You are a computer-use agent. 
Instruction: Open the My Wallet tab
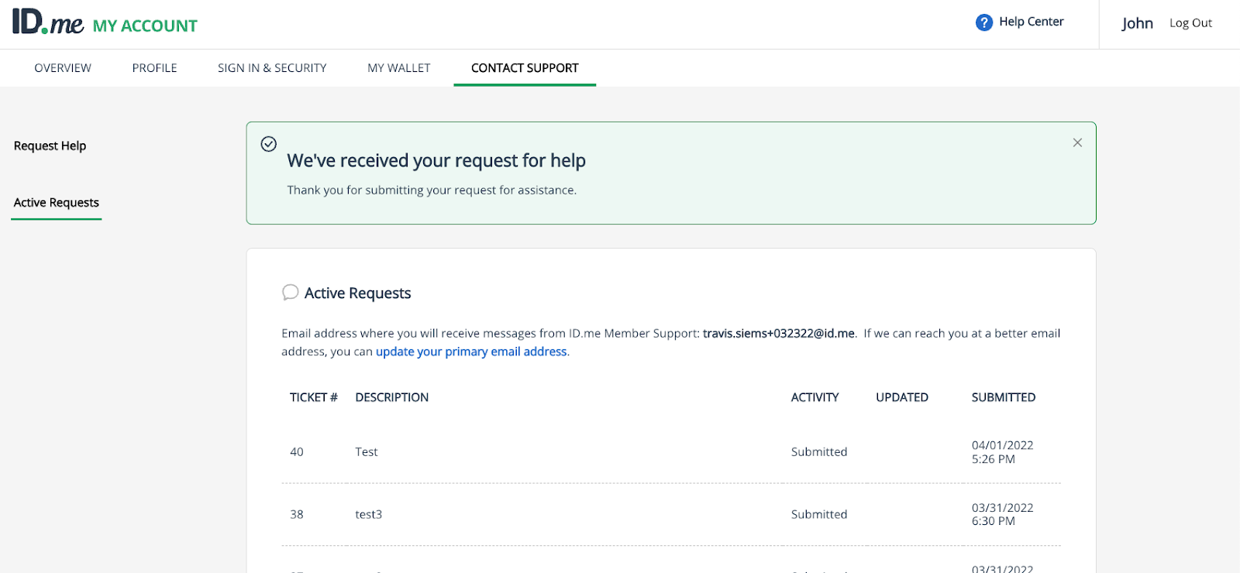(x=399, y=68)
